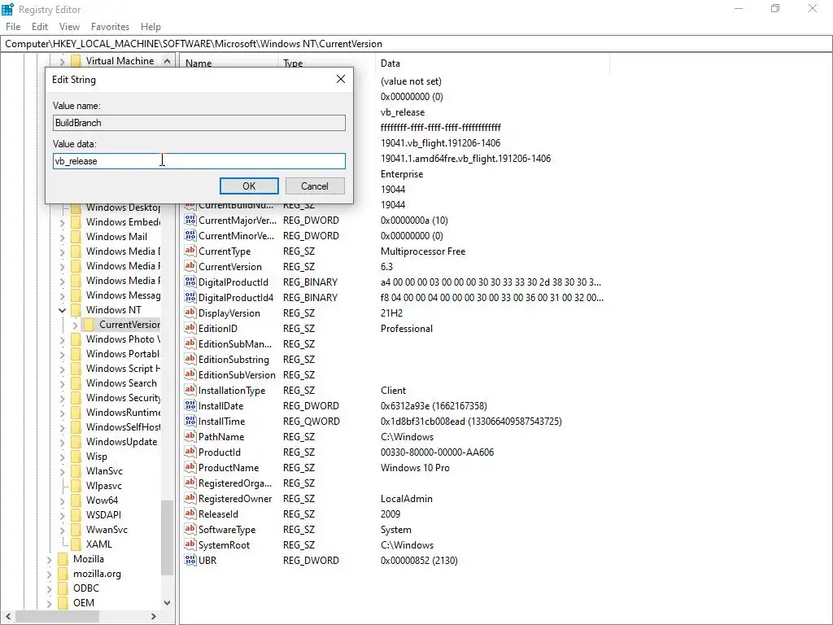Image resolution: width=833 pixels, height=625 pixels.
Task: Click the tree scrollbar down arrow
Action: (x=168, y=603)
